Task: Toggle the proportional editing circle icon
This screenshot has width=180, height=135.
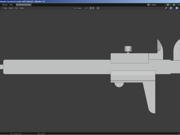Action: click(98, 8)
